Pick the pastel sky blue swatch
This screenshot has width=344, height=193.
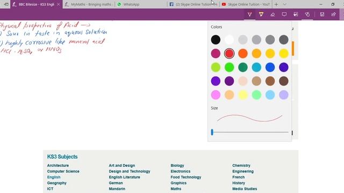coord(270,95)
